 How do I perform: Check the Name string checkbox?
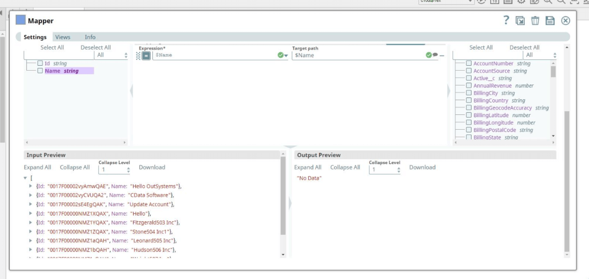pyautogui.click(x=40, y=71)
